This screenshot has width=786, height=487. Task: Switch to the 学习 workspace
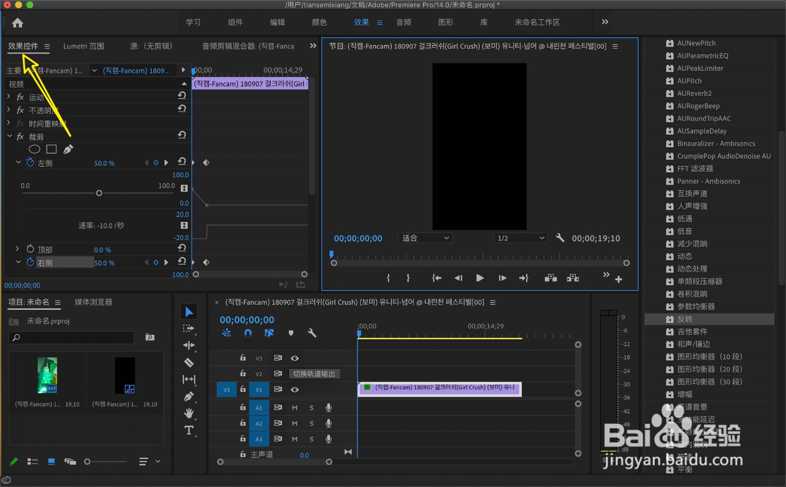tap(193, 22)
